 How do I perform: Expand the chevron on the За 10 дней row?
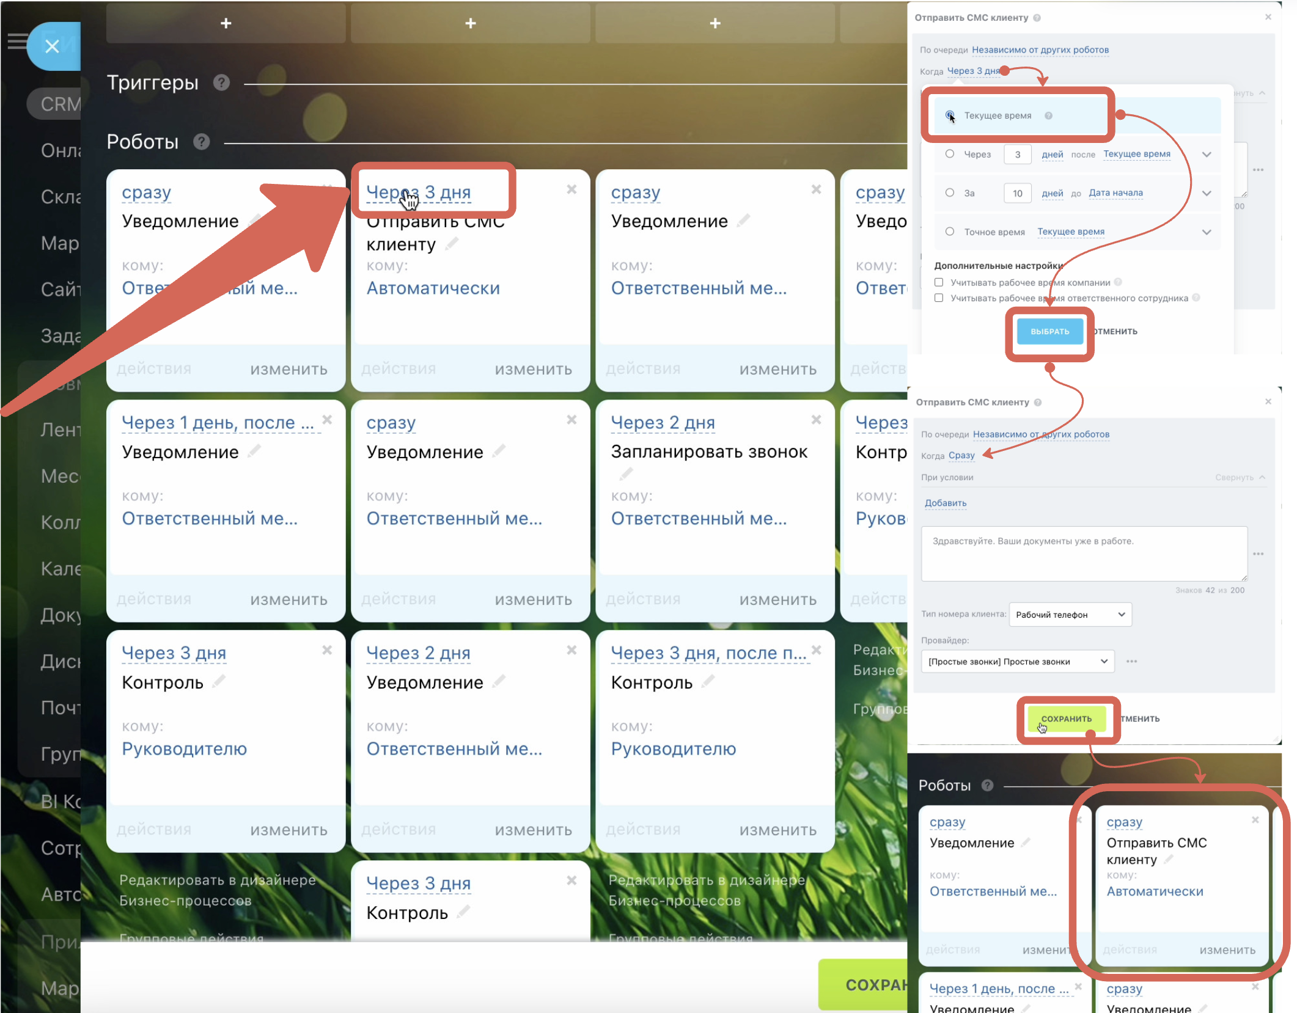1207,193
